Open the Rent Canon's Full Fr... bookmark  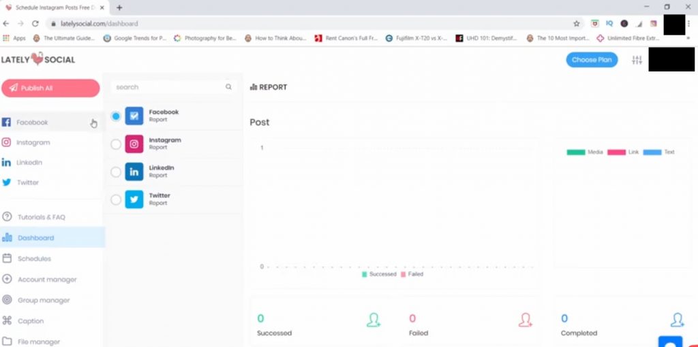pos(346,38)
